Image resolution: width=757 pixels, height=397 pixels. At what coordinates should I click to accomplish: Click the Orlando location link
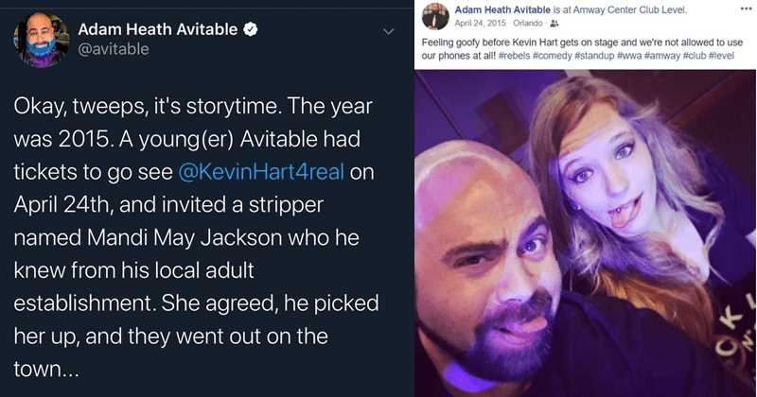pos(528,23)
